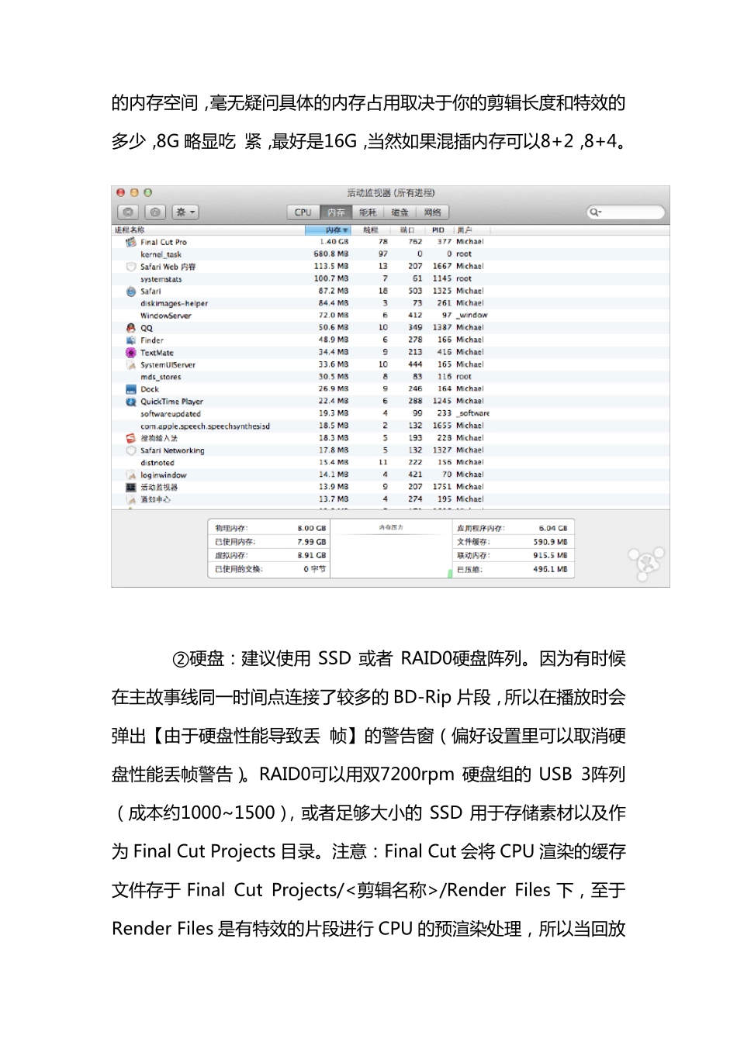Viewport: 737px width, 1042px height.
Task: Click the 1.40 GB memory value
Action: coord(334,242)
